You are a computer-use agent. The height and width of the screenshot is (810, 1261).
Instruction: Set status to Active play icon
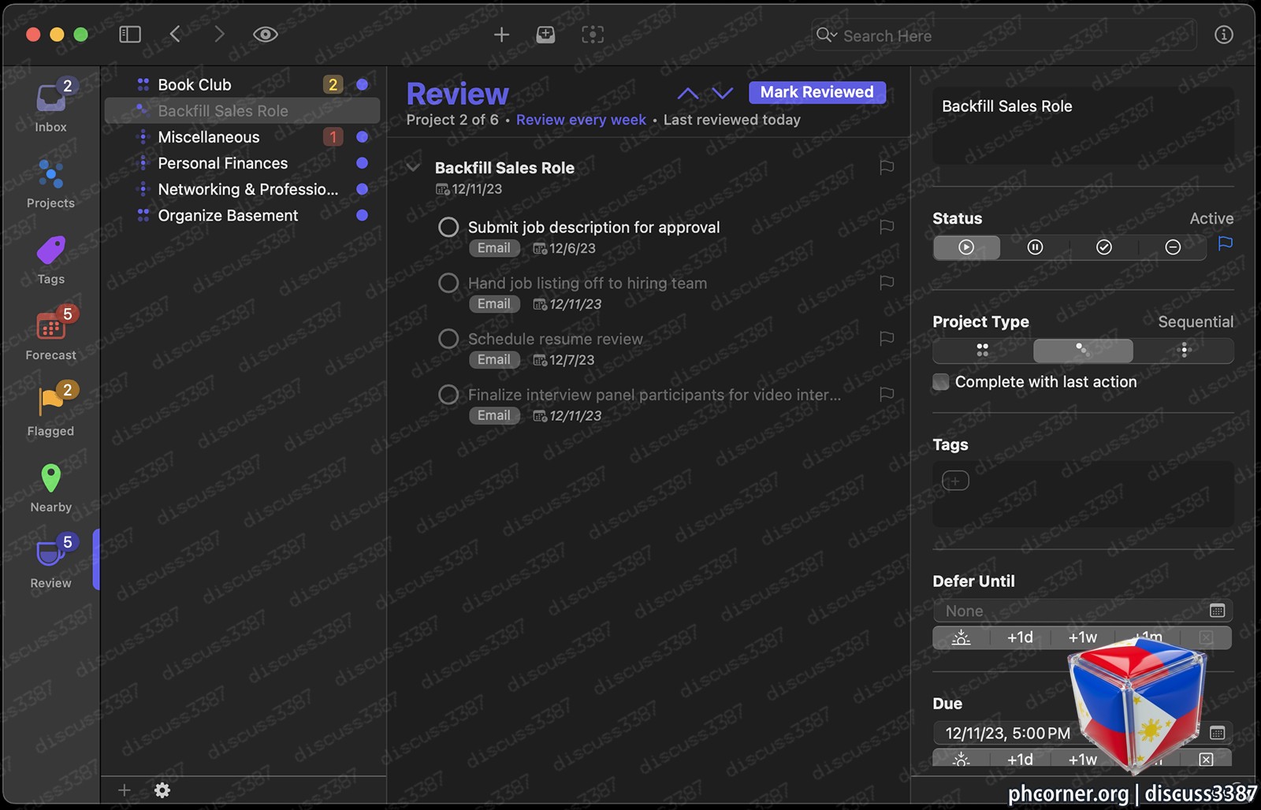coord(966,247)
